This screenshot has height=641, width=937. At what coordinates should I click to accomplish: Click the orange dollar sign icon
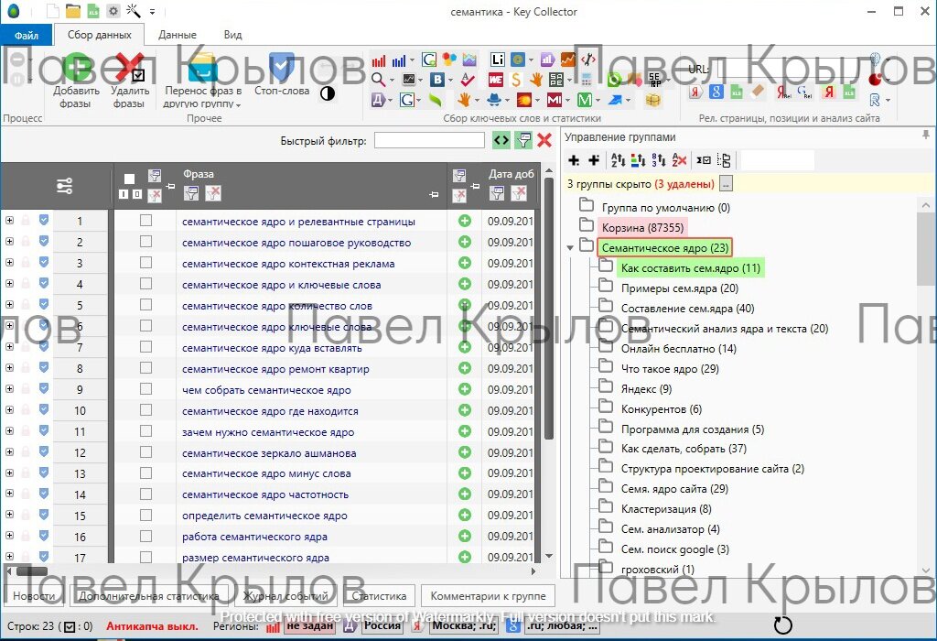[x=516, y=80]
